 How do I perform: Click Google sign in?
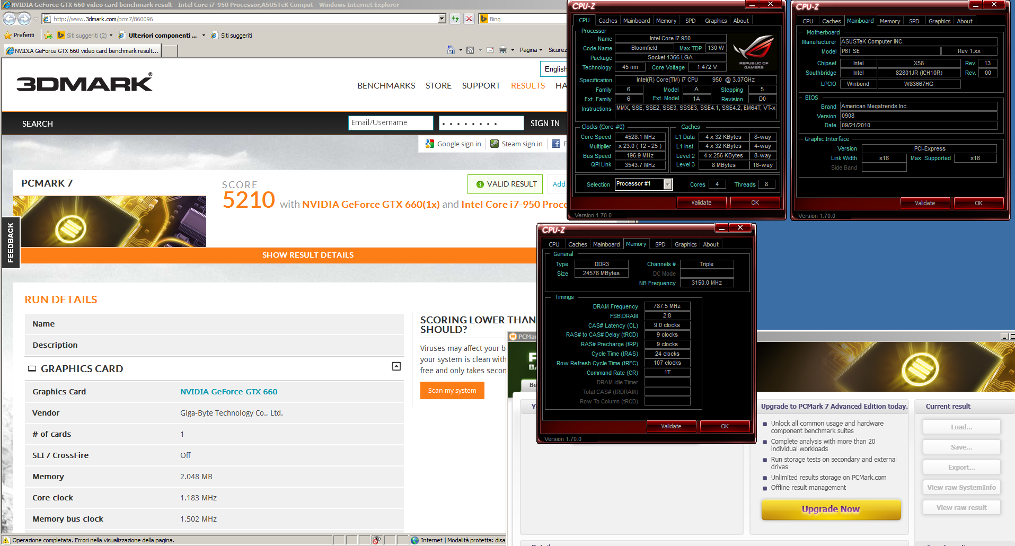[x=454, y=144]
